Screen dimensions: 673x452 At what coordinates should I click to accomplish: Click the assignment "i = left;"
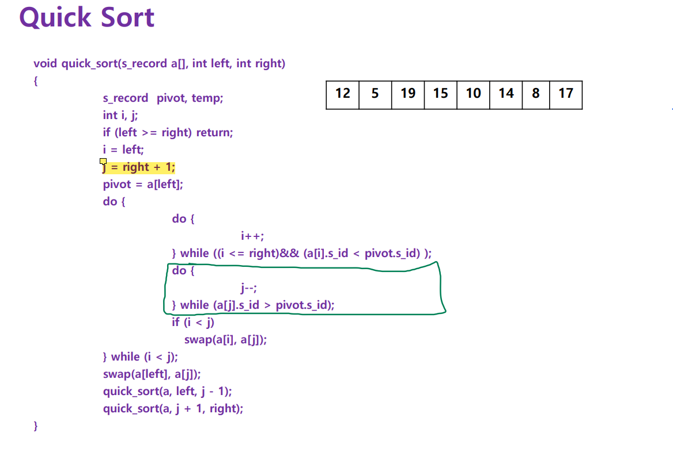point(123,150)
